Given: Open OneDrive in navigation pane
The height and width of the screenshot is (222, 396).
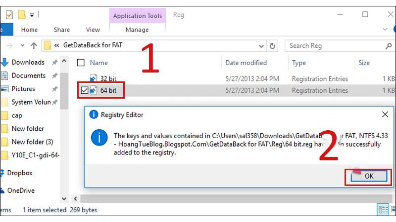Looking at the screenshot, I should [21, 190].
